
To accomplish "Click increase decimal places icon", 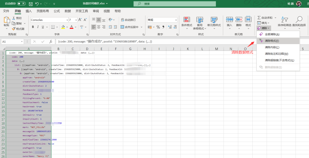I will [170, 27].
